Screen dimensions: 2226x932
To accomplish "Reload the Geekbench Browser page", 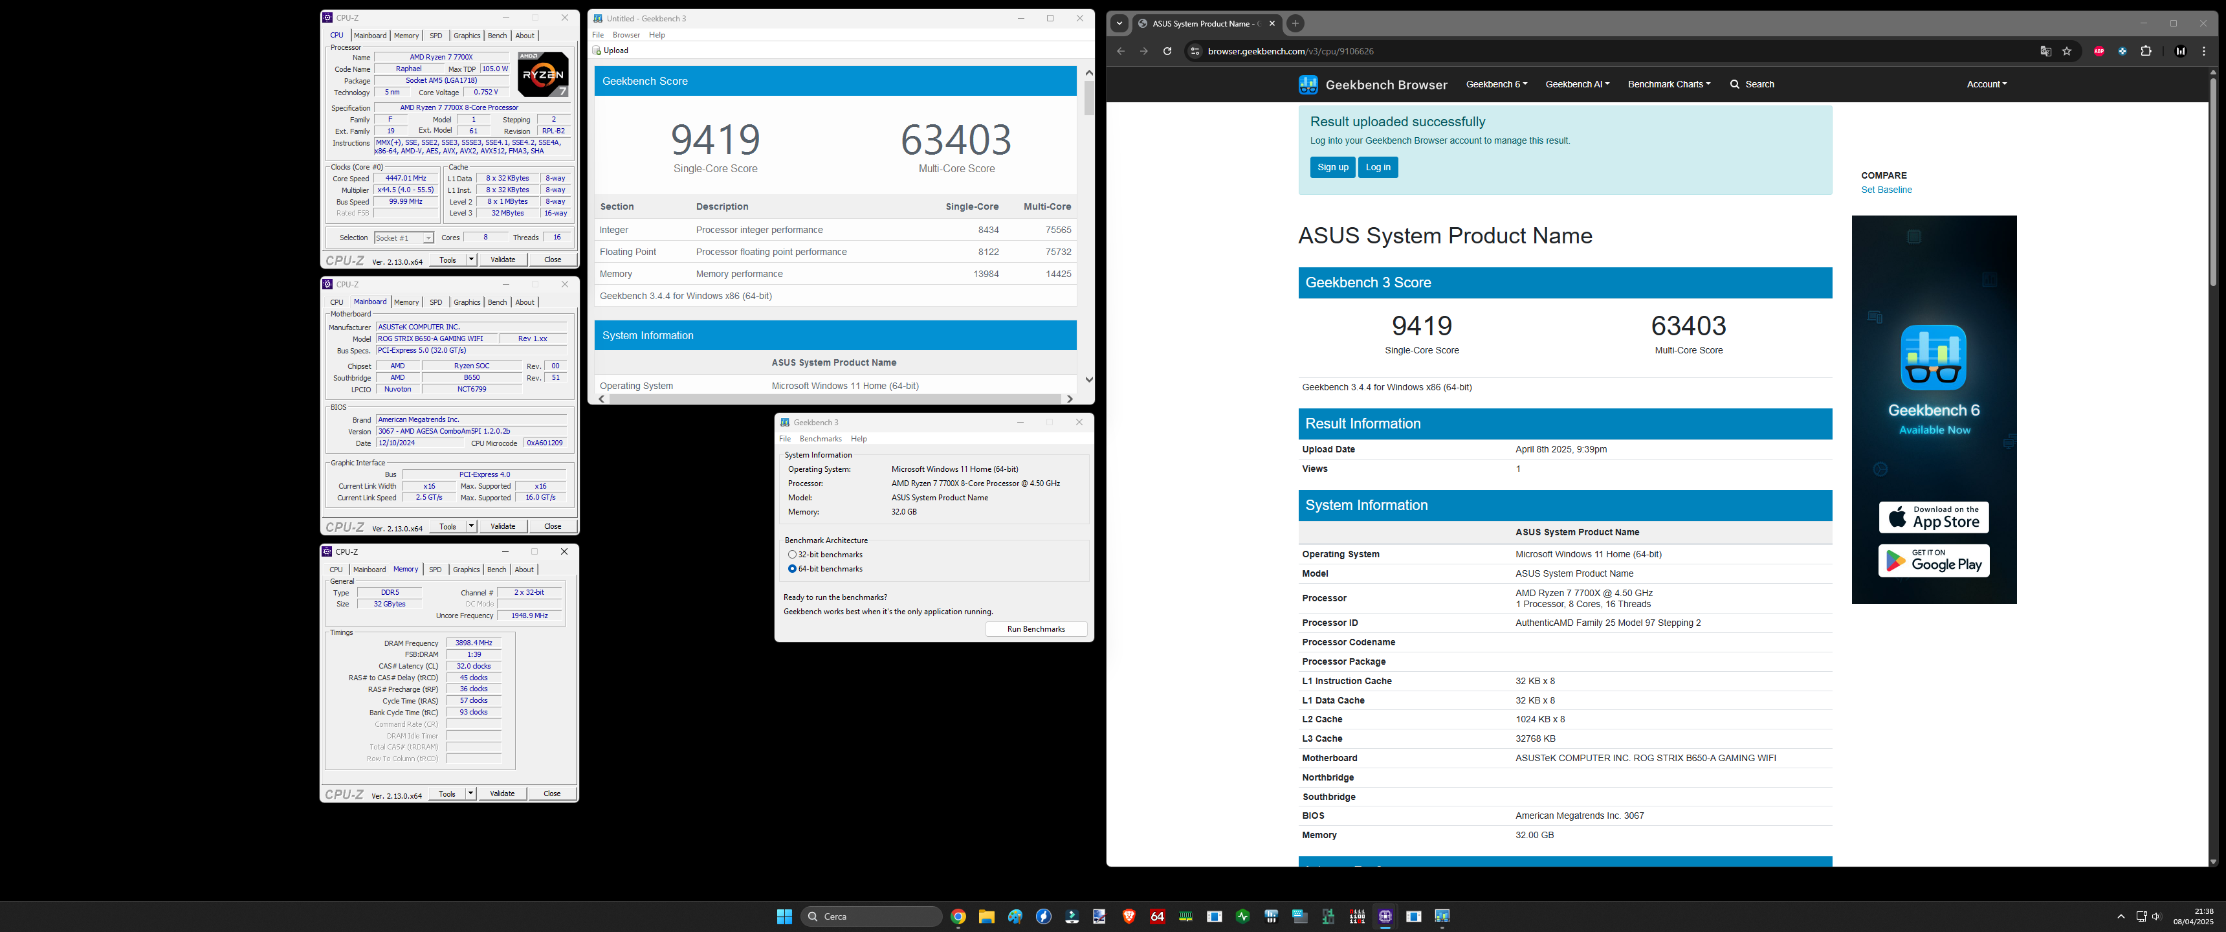I will click(x=1167, y=51).
